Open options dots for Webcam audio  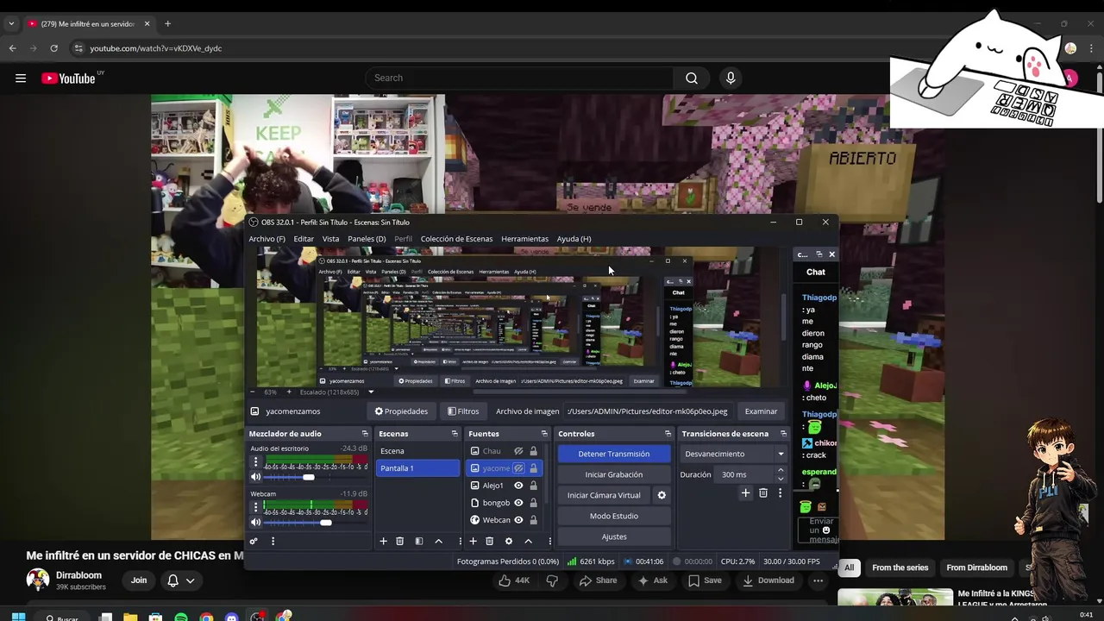click(x=255, y=506)
